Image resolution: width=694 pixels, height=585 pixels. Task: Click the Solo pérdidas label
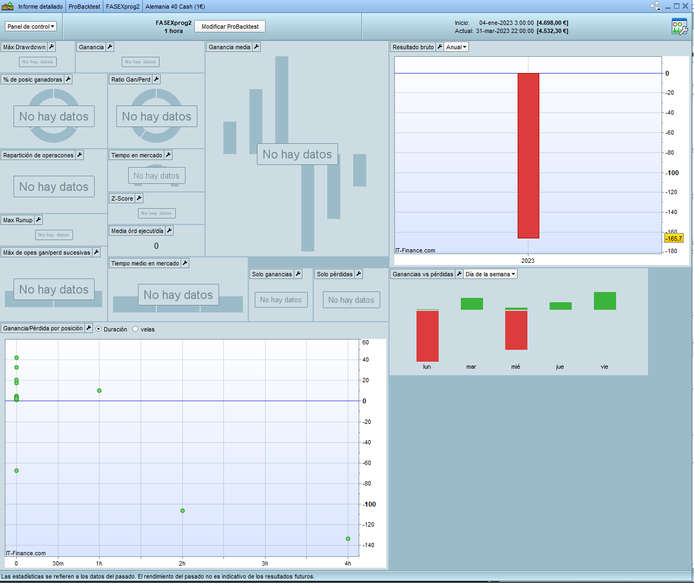point(335,274)
